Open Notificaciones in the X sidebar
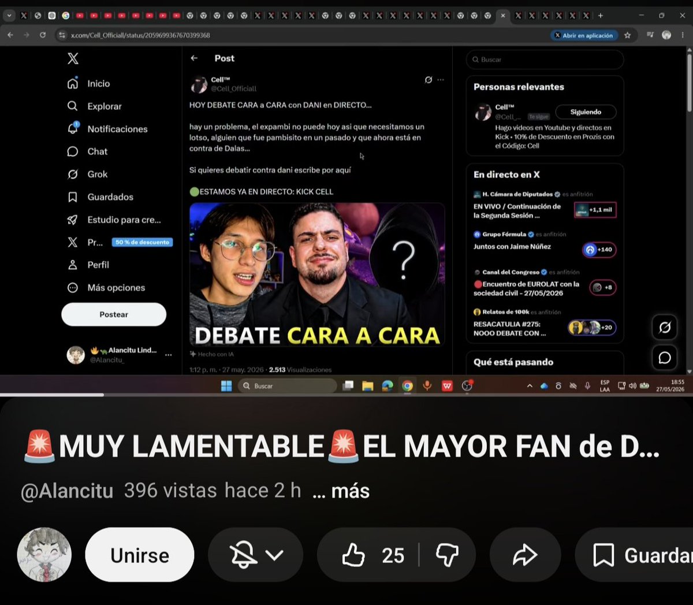This screenshot has height=605, width=693. (107, 129)
